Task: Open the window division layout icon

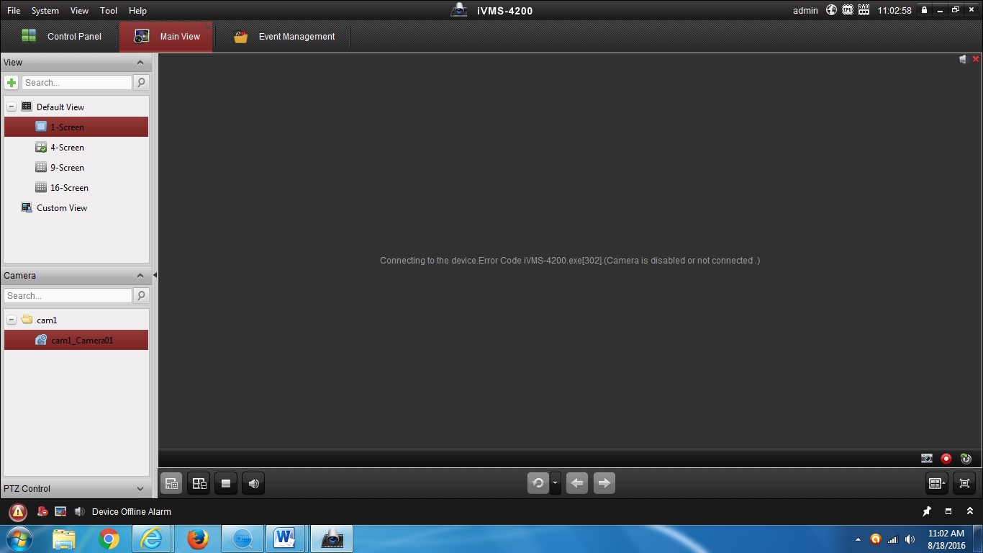Action: coord(936,484)
